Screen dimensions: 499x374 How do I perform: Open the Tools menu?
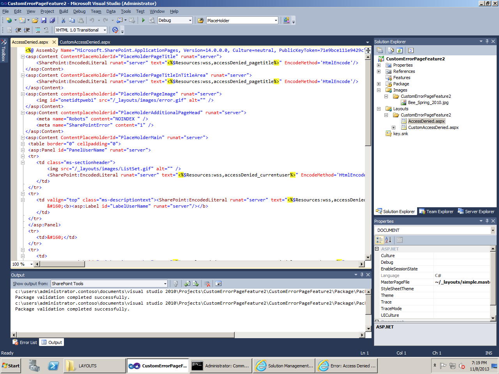pos(126,11)
